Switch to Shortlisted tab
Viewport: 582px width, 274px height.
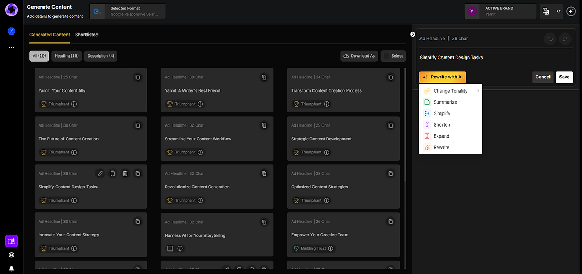point(87,35)
